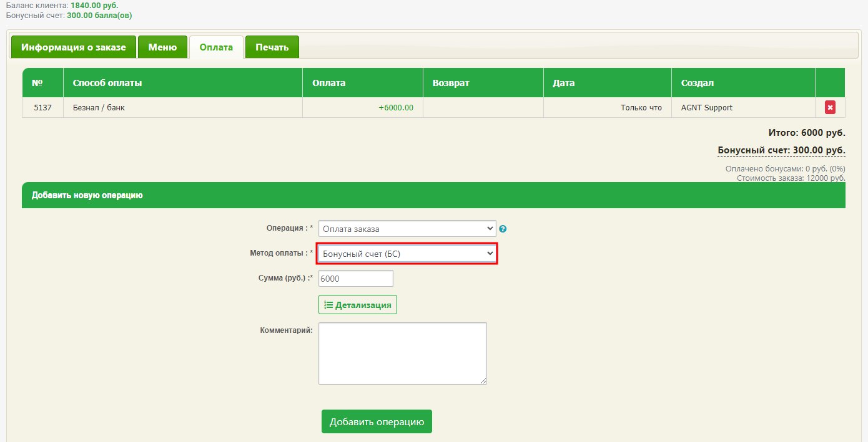The height and width of the screenshot is (442, 868).
Task: Open the Меню tab
Action: click(x=162, y=47)
